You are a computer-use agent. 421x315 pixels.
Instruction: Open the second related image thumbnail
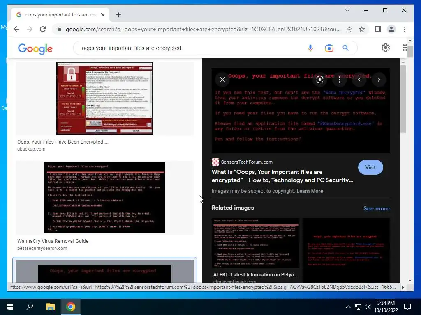click(x=346, y=250)
